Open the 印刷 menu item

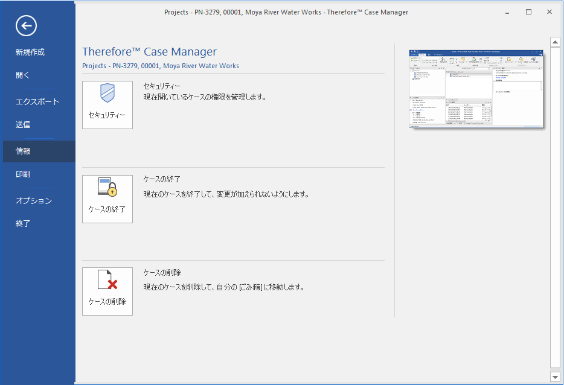point(23,174)
